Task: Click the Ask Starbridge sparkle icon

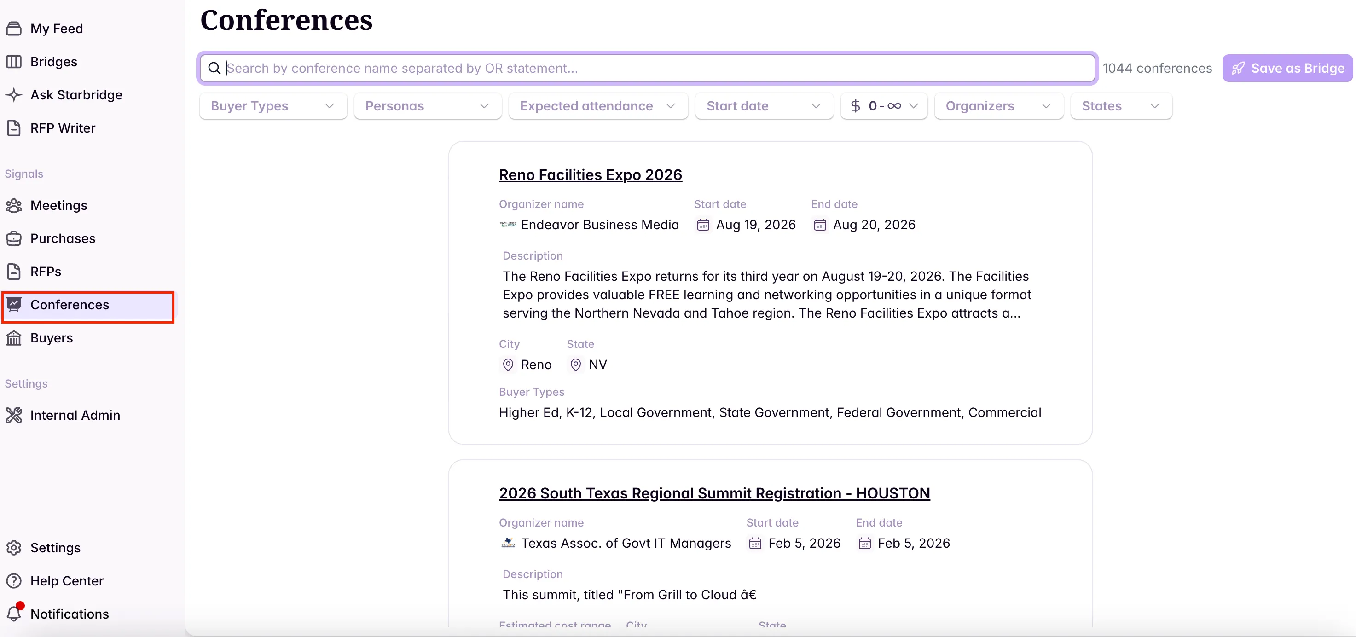Action: [x=14, y=95]
